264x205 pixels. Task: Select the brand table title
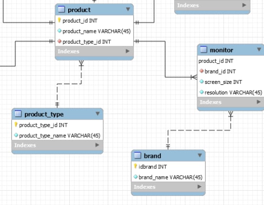(153, 156)
